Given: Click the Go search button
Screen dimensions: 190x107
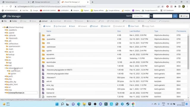Looking at the screenshot, I should (175, 16).
